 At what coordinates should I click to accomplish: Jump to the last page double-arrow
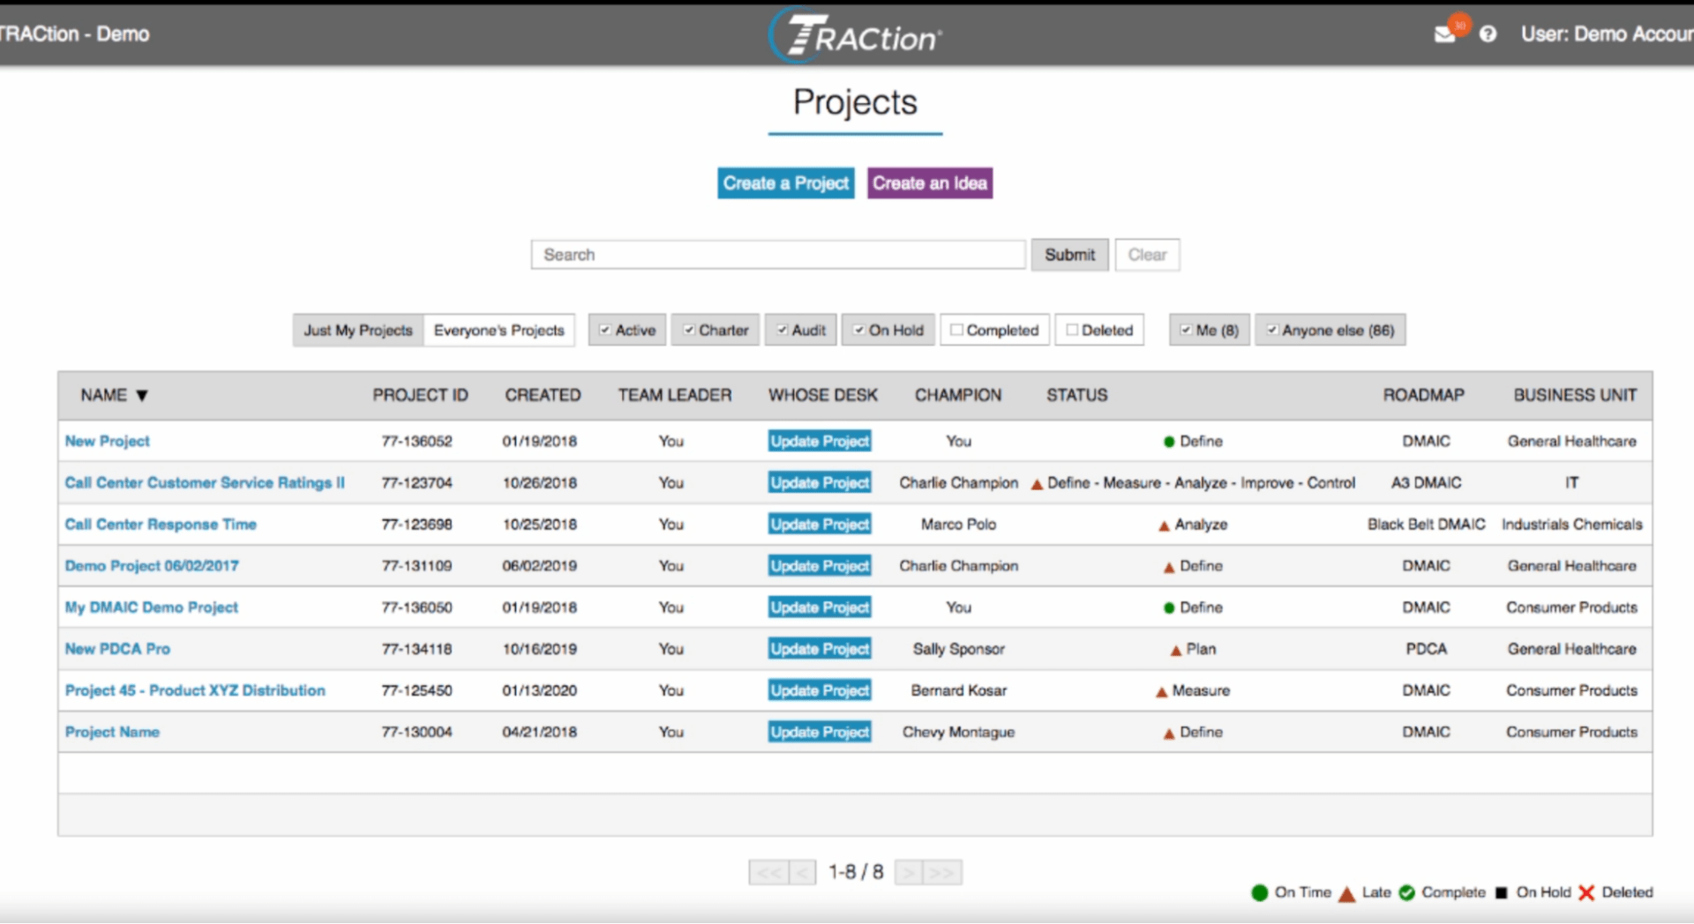click(941, 872)
